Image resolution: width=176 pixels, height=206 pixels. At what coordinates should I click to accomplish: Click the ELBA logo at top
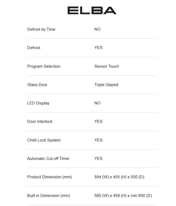pyautogui.click(x=92, y=10)
